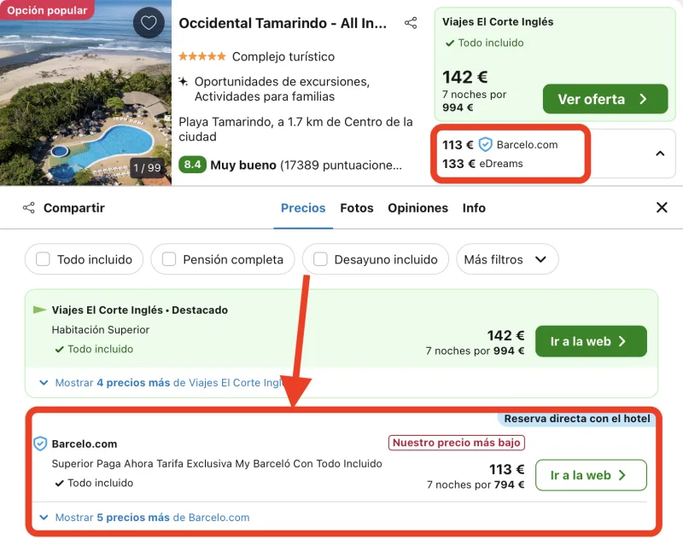Click the Reserva directa con el hotel tag
The height and width of the screenshot is (539, 683).
point(577,419)
